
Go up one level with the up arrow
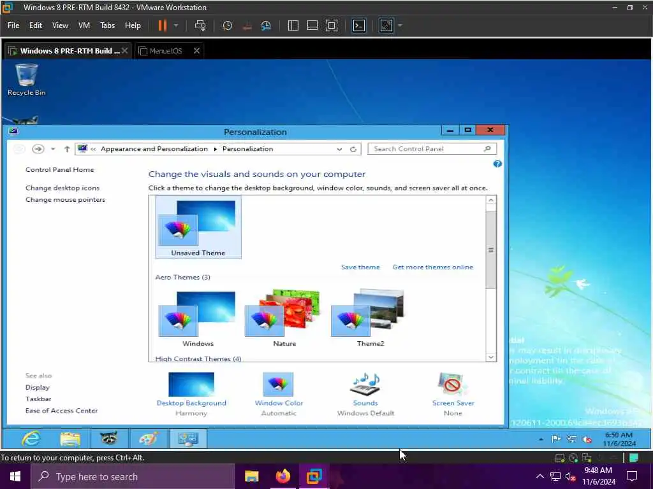click(x=66, y=149)
